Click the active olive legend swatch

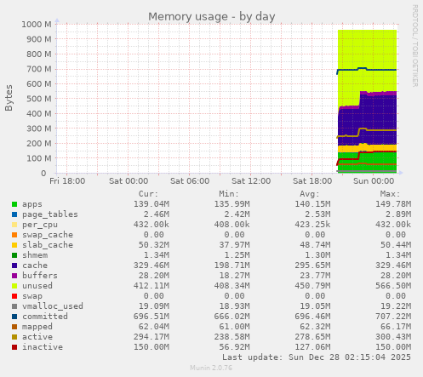[x=14, y=337]
